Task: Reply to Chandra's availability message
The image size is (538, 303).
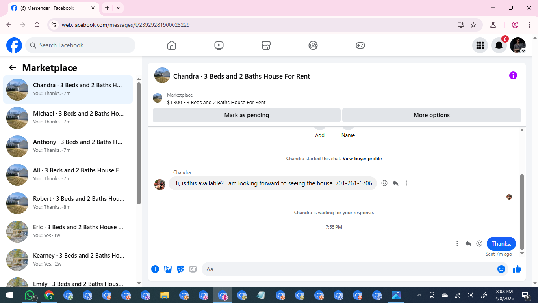Action: point(395,183)
